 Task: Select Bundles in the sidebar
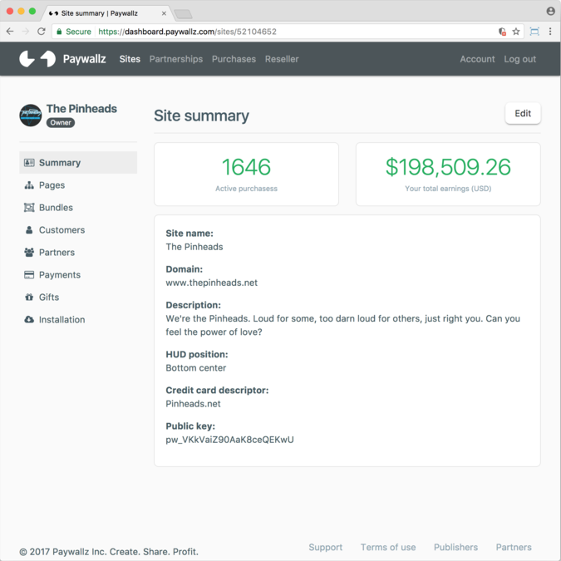point(78,208)
